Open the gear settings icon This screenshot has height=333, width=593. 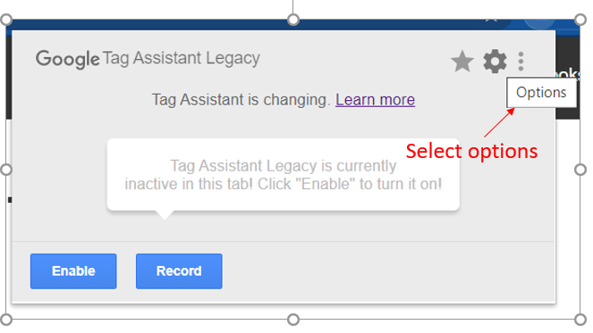coord(495,62)
